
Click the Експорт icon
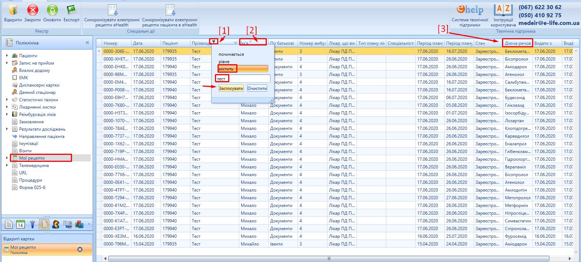71,10
